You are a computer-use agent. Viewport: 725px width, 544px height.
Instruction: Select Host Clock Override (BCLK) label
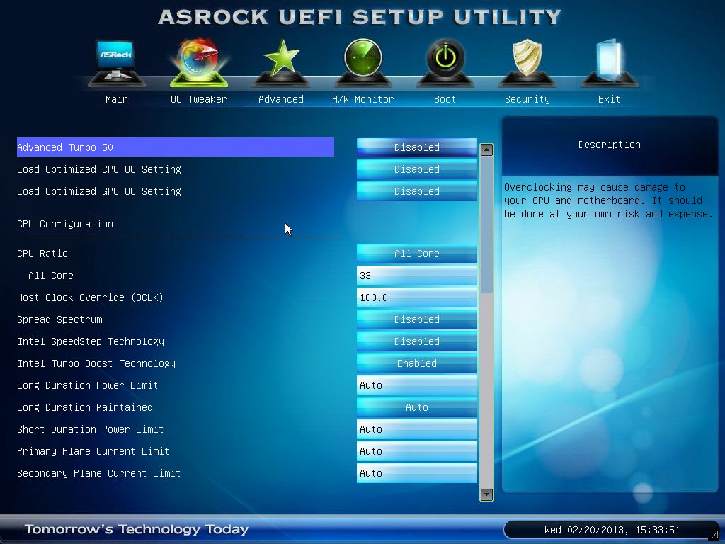pos(90,297)
